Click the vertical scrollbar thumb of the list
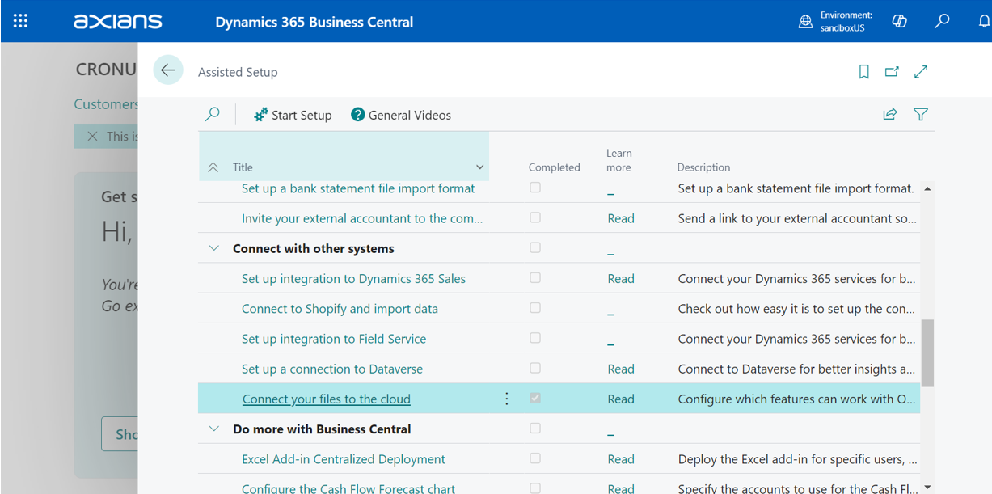The width and height of the screenshot is (992, 494). pos(927,353)
